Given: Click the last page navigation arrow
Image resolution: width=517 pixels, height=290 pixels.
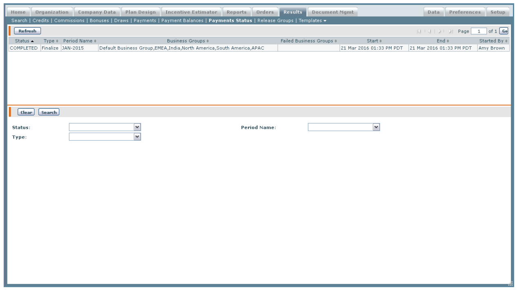Looking at the screenshot, I should tap(450, 31).
